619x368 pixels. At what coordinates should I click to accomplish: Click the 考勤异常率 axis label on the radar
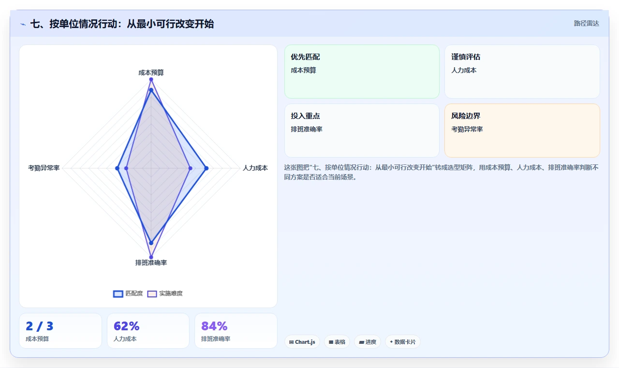[x=44, y=168]
